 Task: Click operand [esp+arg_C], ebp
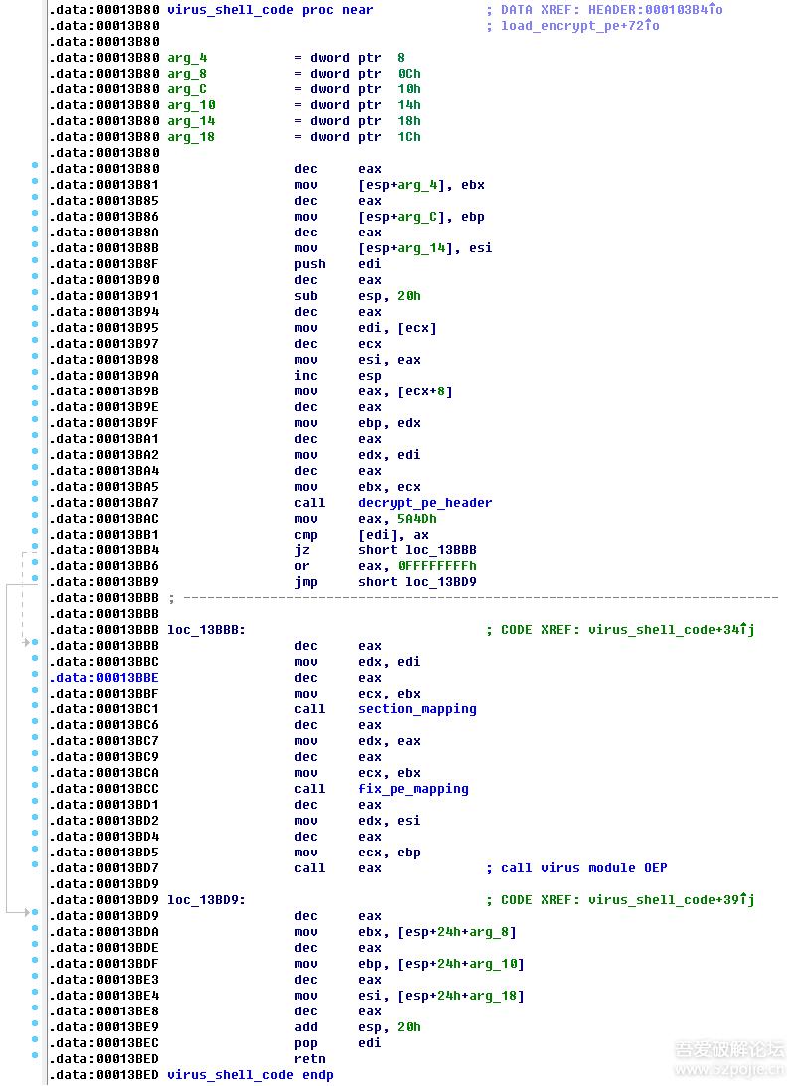421,217
